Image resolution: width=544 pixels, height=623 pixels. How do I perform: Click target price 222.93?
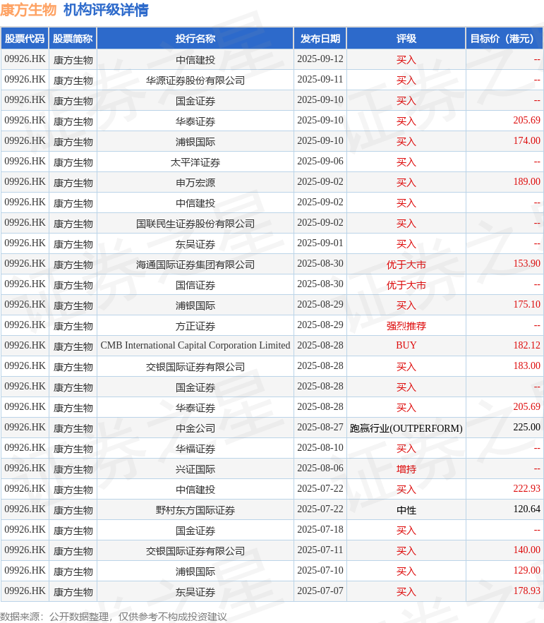point(526,489)
